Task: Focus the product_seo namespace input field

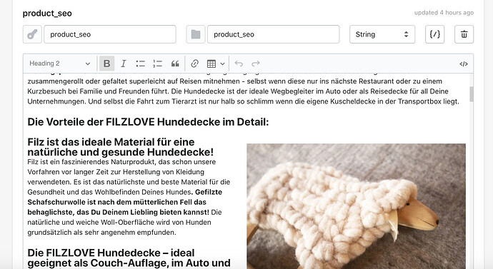Action: pyautogui.click(x=273, y=34)
